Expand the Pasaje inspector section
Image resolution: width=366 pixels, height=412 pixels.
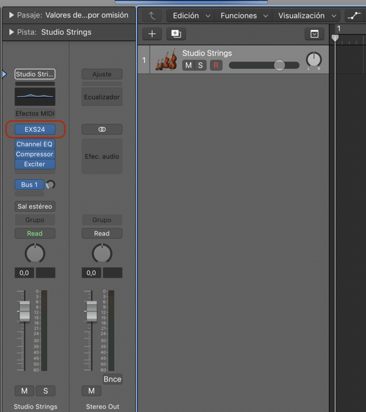tap(11, 15)
